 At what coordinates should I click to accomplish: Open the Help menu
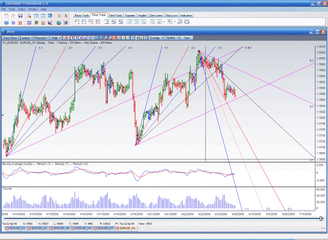tap(44, 9)
